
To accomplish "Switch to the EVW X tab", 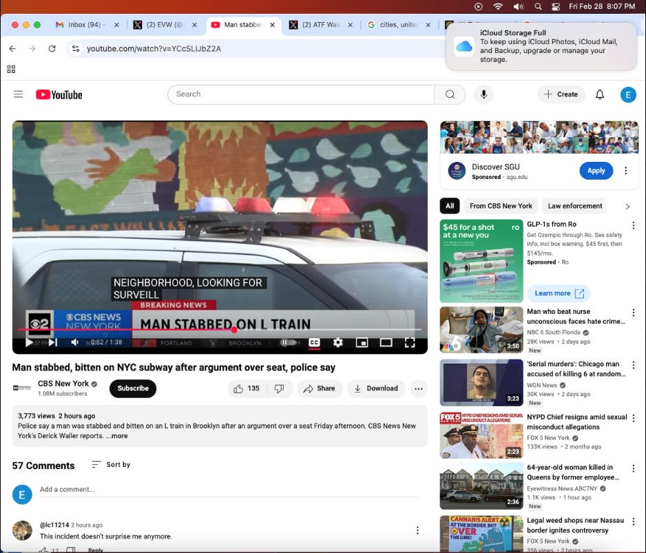I will click(x=165, y=25).
